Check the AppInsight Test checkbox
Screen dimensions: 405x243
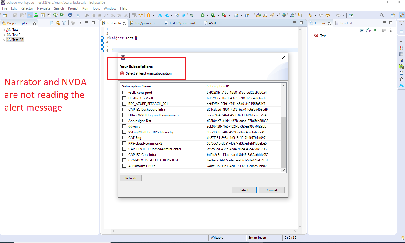[124, 121]
